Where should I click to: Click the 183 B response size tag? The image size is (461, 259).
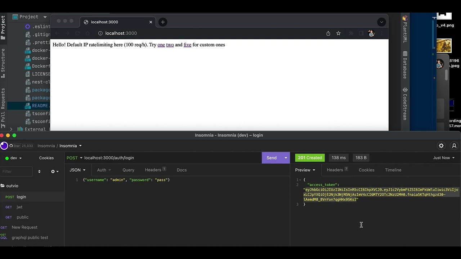[361, 158]
